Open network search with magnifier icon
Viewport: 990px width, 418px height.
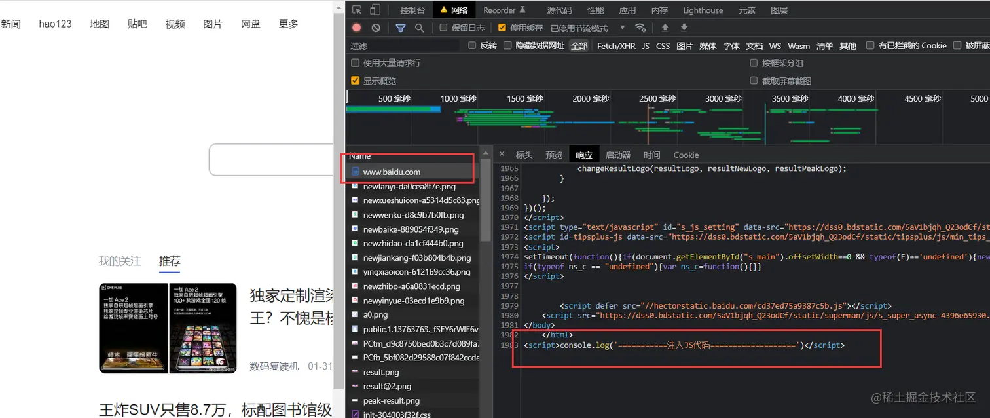coord(420,28)
